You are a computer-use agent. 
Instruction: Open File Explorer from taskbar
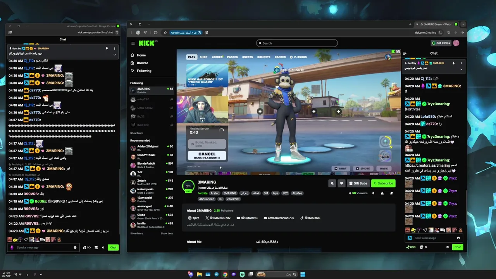click(199, 274)
